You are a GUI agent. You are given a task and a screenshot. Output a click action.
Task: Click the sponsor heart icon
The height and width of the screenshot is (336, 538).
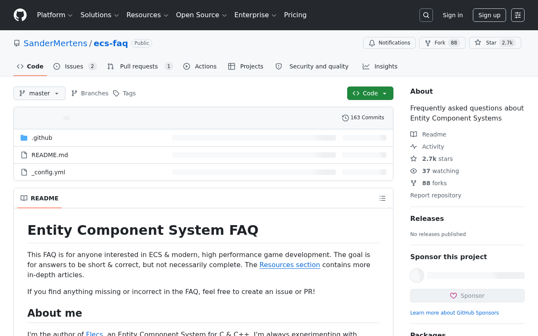(x=454, y=296)
